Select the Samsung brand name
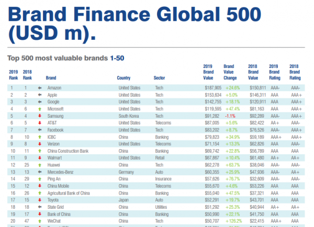 [55, 116]
